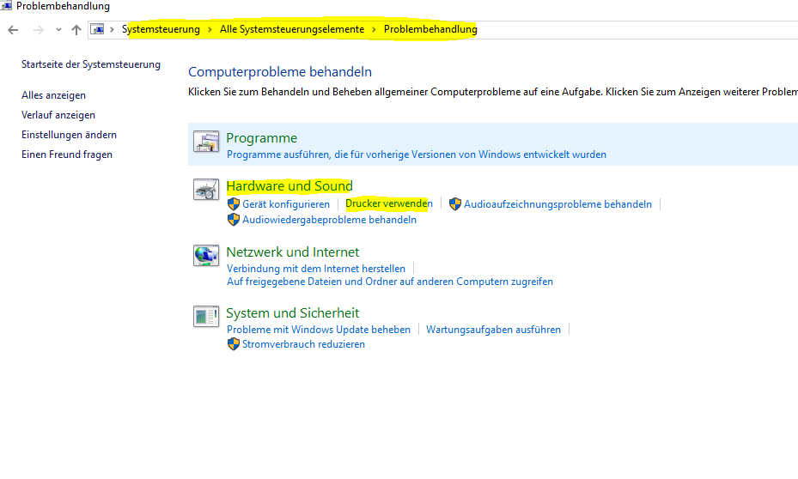This screenshot has width=798, height=479.
Task: Open Verbindung mit dem Internet herstellen
Action: (x=316, y=269)
